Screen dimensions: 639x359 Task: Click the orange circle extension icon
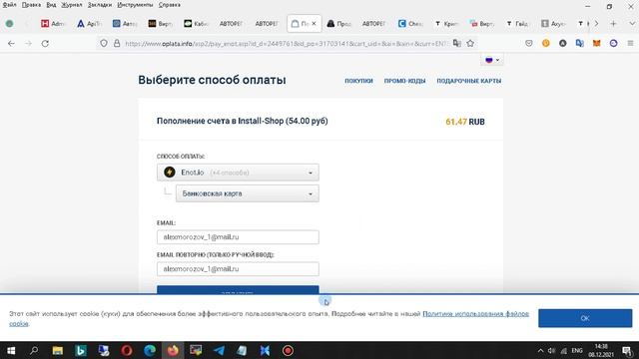point(546,43)
